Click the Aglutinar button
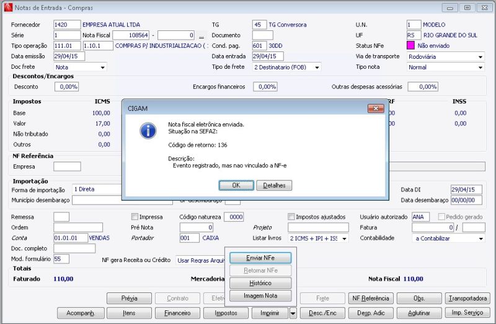The height and width of the screenshot is (324, 496). point(419,313)
